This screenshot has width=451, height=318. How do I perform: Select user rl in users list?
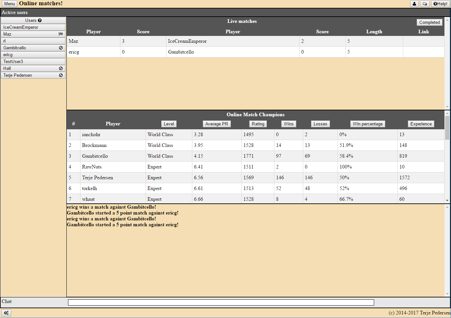pyautogui.click(x=33, y=41)
